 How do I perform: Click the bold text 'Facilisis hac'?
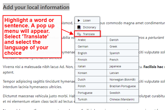coord(153,67)
